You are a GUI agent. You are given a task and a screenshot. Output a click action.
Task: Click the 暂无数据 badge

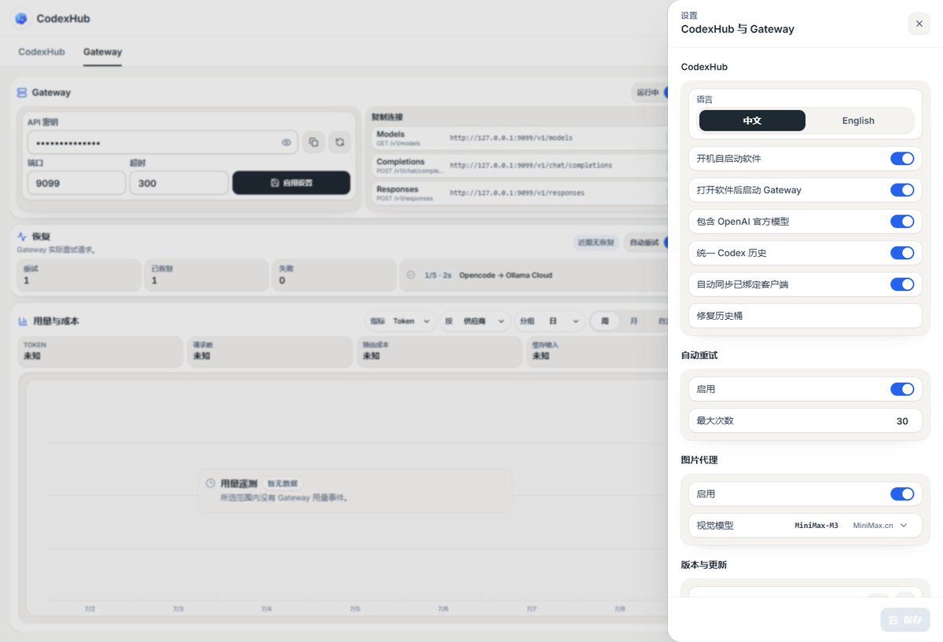coord(283,483)
